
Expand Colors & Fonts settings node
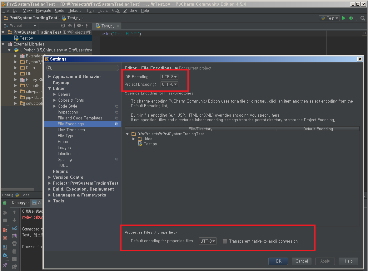click(54, 100)
